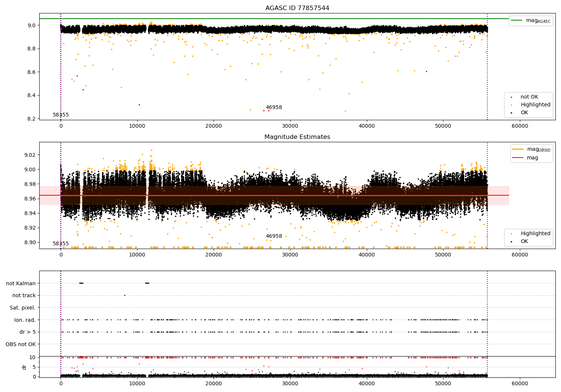The image size is (561, 392).
Task: Click the 9.0 tick on top plot y-axis
Action: click(x=31, y=25)
